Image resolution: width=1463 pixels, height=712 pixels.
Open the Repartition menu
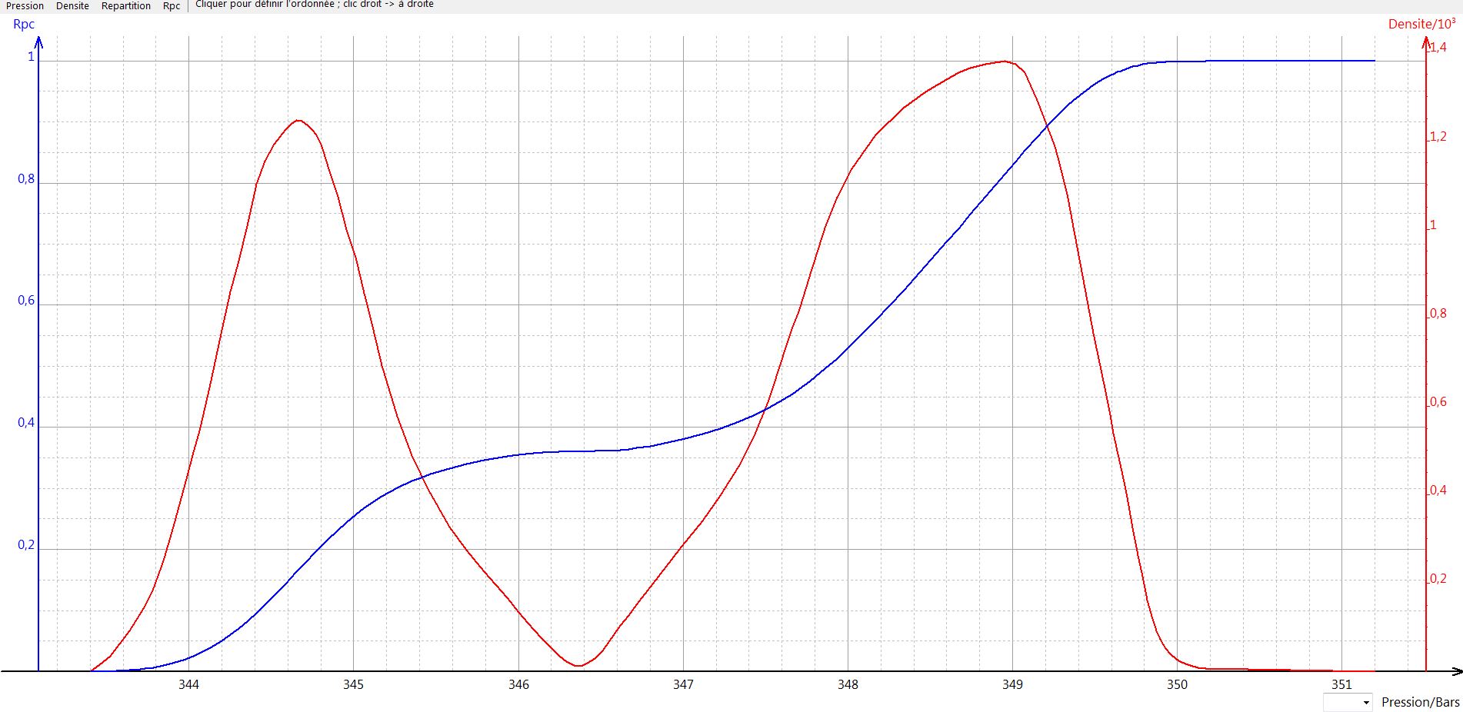pos(126,5)
